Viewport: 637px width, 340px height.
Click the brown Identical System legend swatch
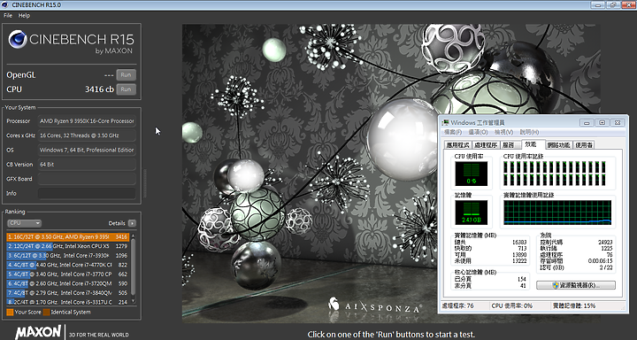pyautogui.click(x=47, y=313)
